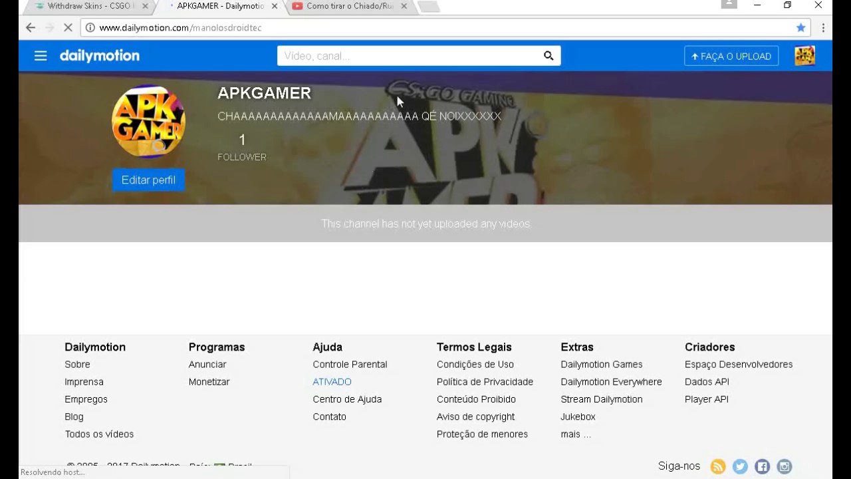View site info icon in address bar

(x=90, y=27)
